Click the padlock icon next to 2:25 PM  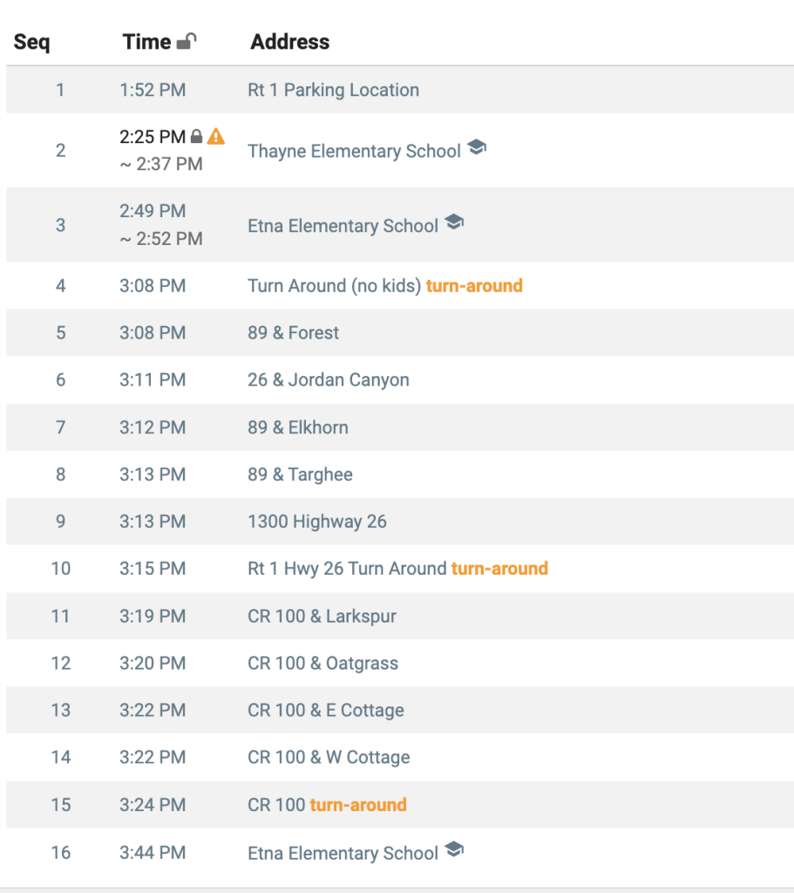(196, 136)
